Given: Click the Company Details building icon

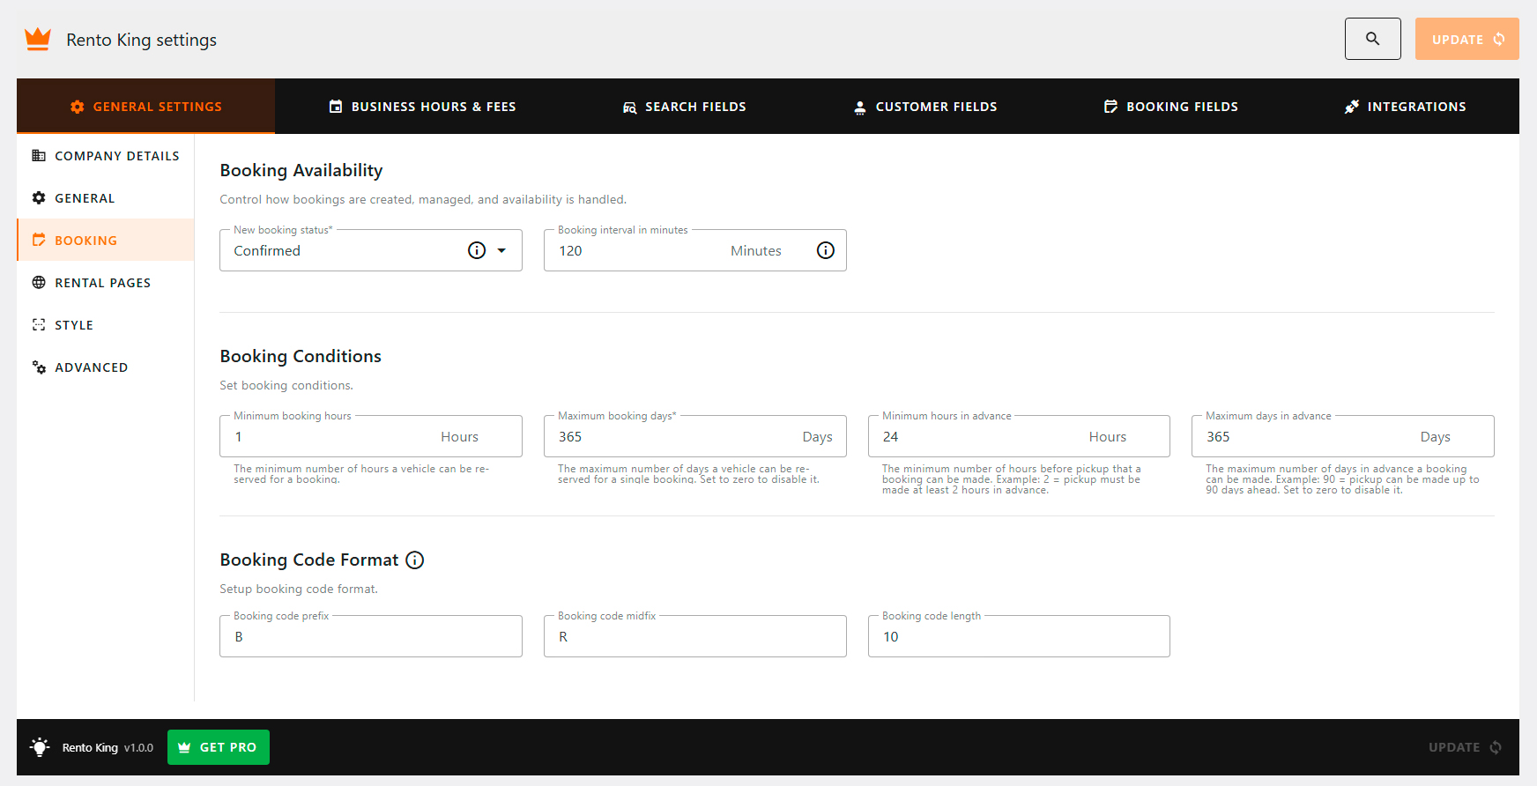Looking at the screenshot, I should pyautogui.click(x=39, y=155).
